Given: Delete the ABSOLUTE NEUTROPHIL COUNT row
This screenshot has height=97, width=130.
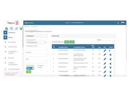Looking at the screenshot, I should pos(110,68).
